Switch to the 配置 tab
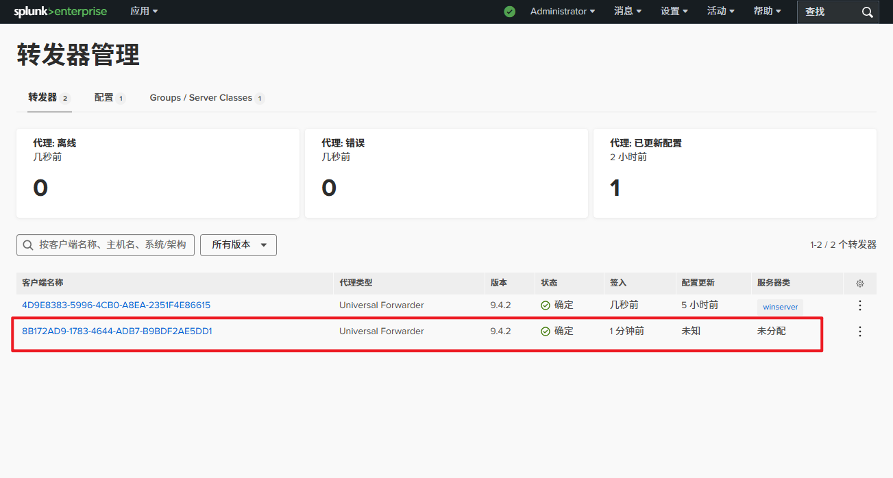 pos(104,97)
